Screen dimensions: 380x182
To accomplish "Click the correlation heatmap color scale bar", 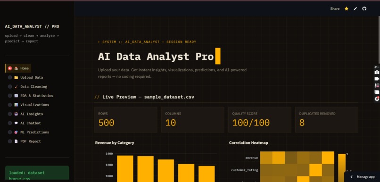I will click(x=342, y=168).
